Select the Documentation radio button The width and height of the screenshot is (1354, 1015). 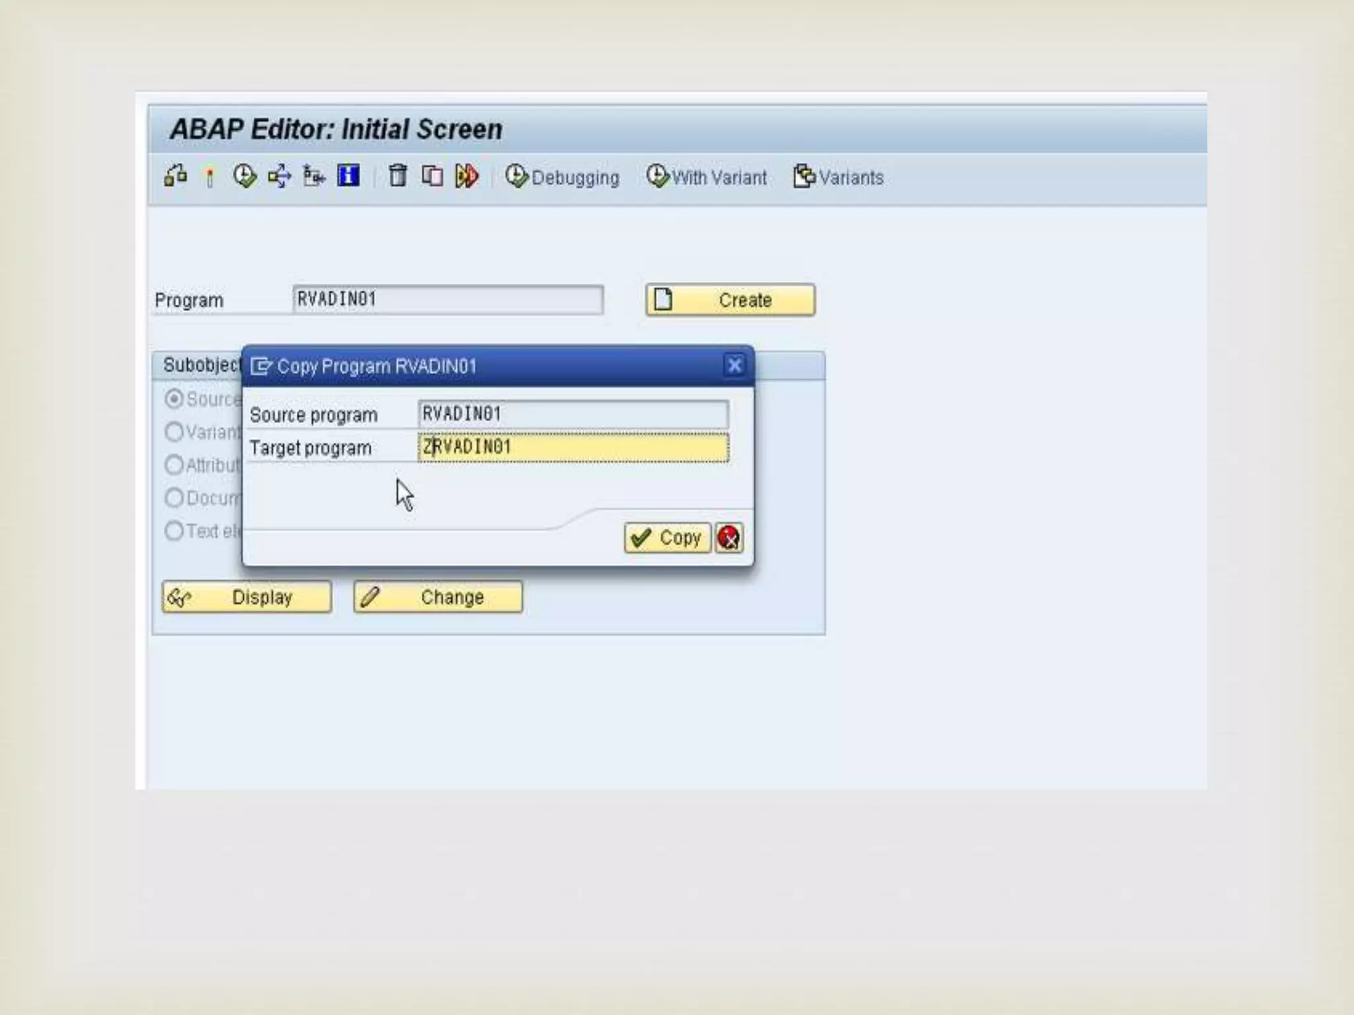tap(174, 498)
